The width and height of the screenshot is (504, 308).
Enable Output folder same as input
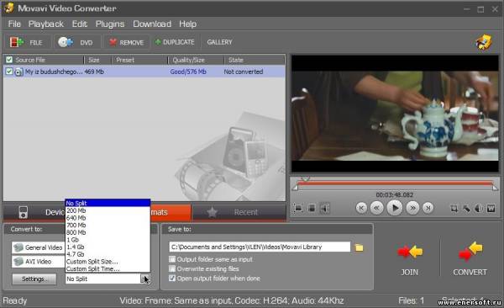tap(172, 259)
